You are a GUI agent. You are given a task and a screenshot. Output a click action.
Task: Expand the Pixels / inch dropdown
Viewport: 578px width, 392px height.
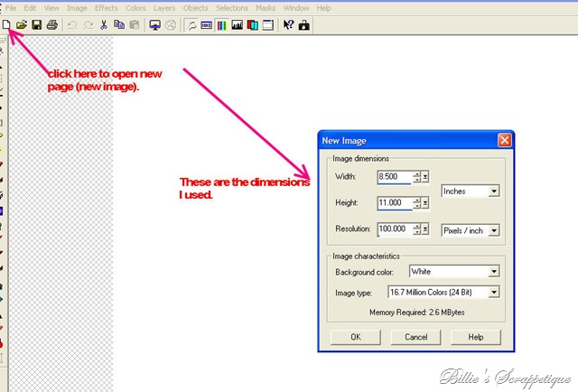tap(494, 230)
